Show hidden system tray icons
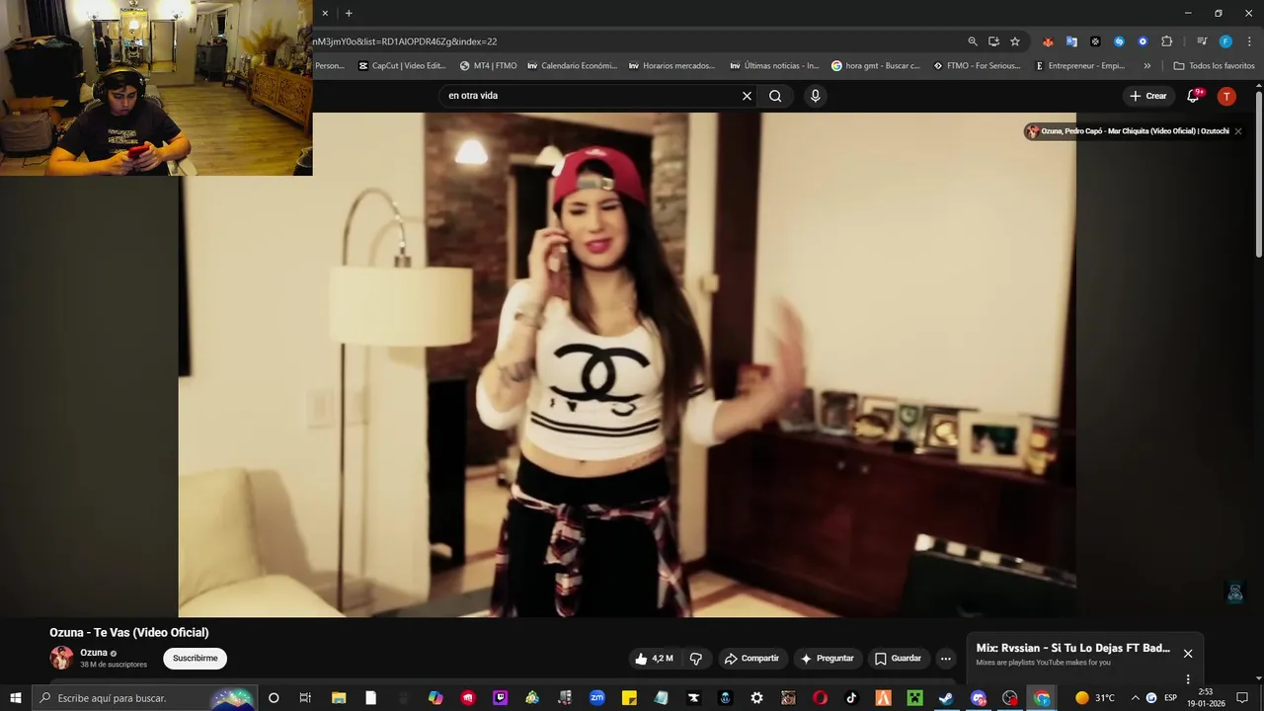Screen dimensions: 1264x711 tap(1135, 698)
